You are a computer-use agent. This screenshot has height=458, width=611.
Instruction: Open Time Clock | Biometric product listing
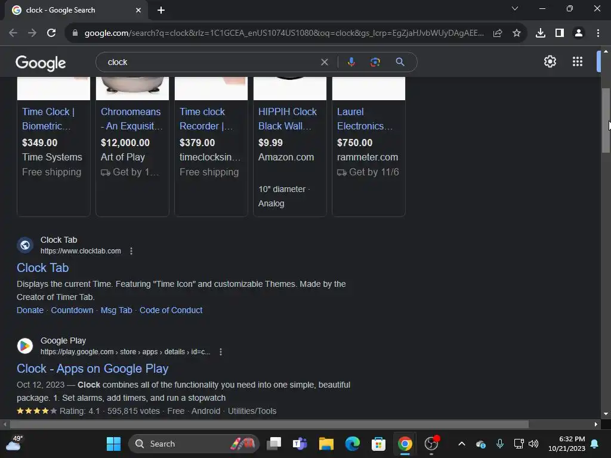(48, 119)
